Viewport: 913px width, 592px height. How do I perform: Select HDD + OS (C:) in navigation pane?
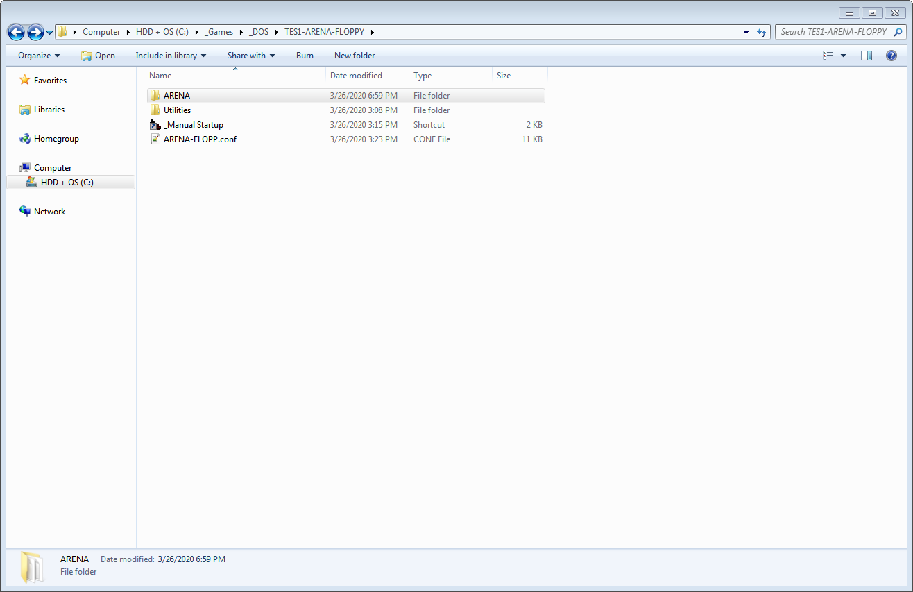(x=71, y=183)
